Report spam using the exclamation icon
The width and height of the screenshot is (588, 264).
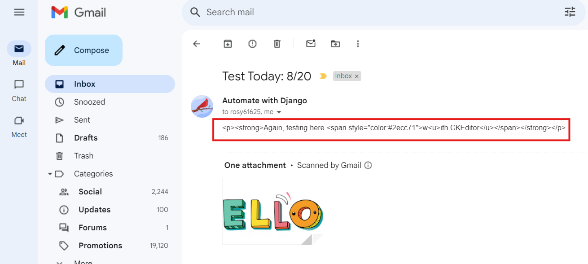[x=253, y=44]
